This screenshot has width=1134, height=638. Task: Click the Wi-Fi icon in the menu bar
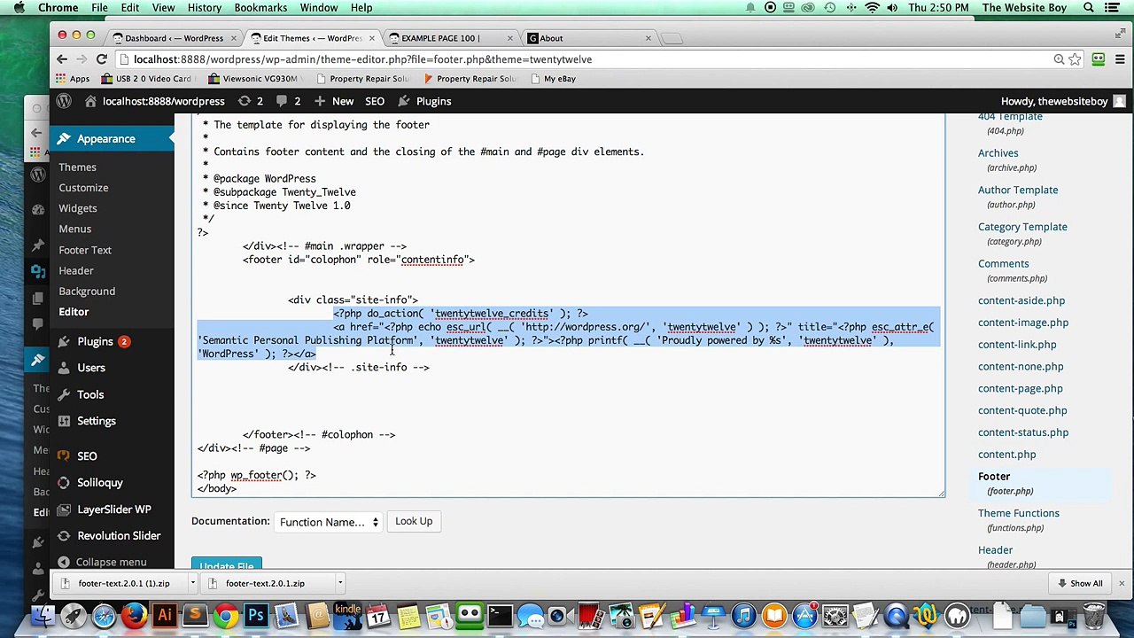[873, 8]
